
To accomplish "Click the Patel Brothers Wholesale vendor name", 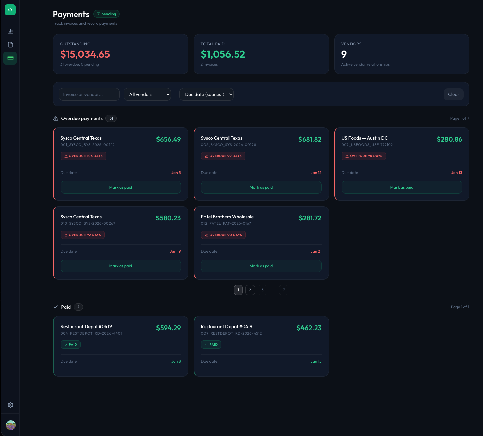I will 227,217.
